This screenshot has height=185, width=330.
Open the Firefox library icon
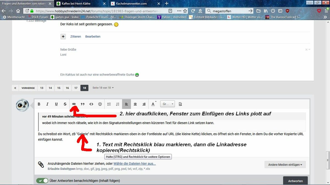coord(266,11)
